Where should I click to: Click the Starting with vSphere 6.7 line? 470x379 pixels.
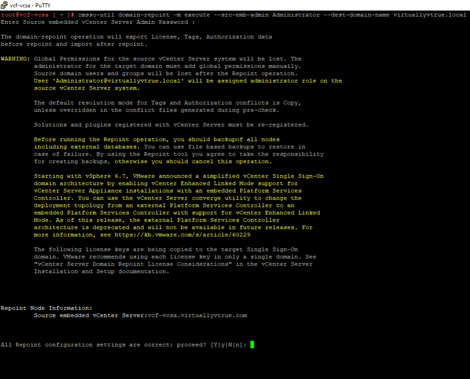(x=179, y=176)
